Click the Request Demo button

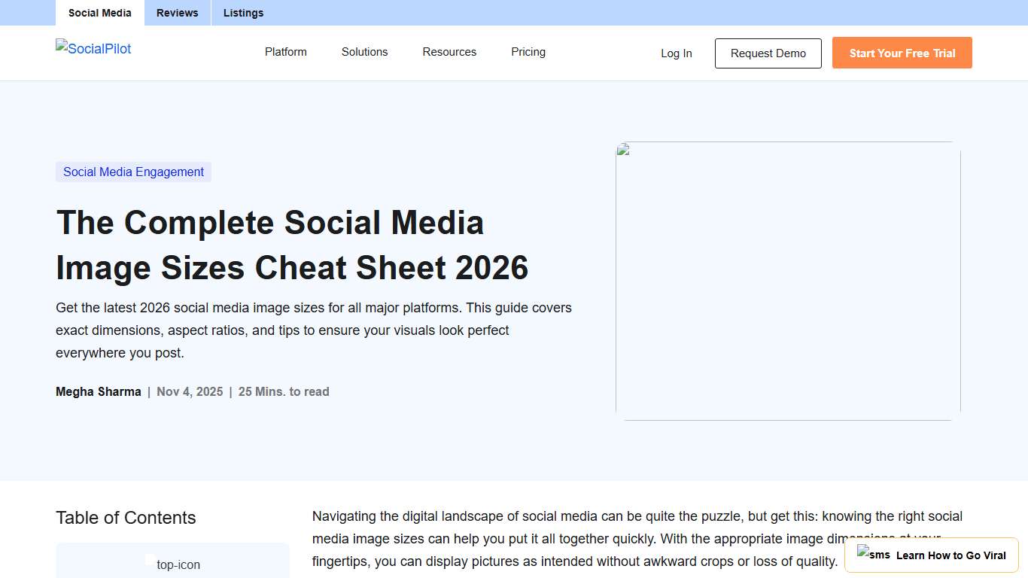(768, 53)
